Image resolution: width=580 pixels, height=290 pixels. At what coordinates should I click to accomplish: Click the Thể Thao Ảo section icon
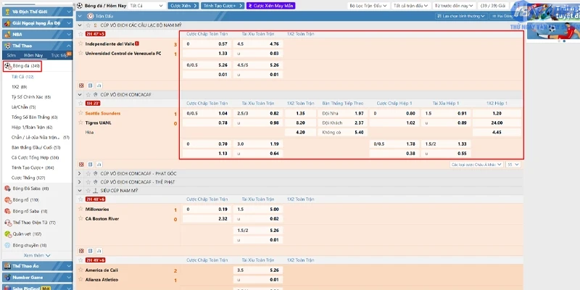pyautogui.click(x=7, y=266)
